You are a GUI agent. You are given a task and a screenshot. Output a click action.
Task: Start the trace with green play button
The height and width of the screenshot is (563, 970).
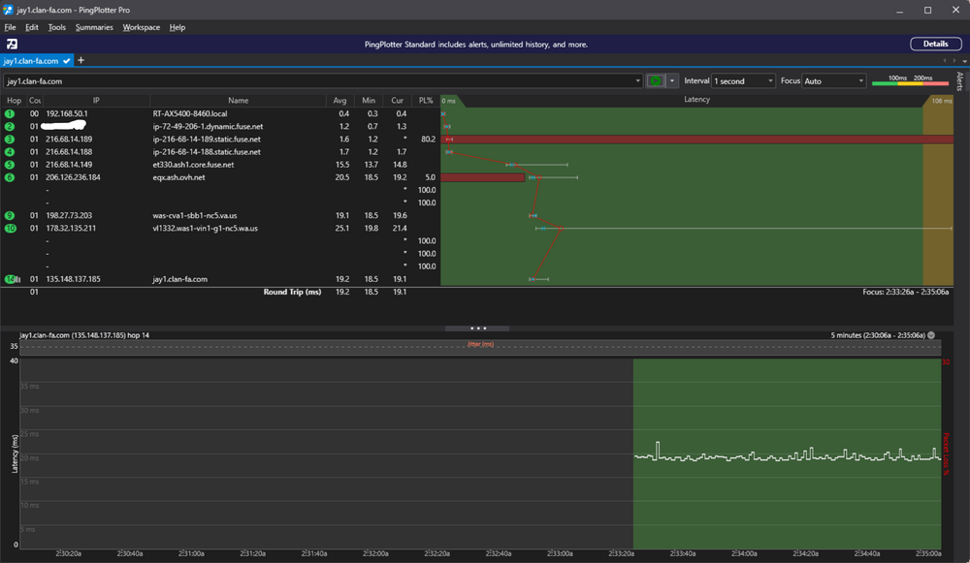click(655, 81)
